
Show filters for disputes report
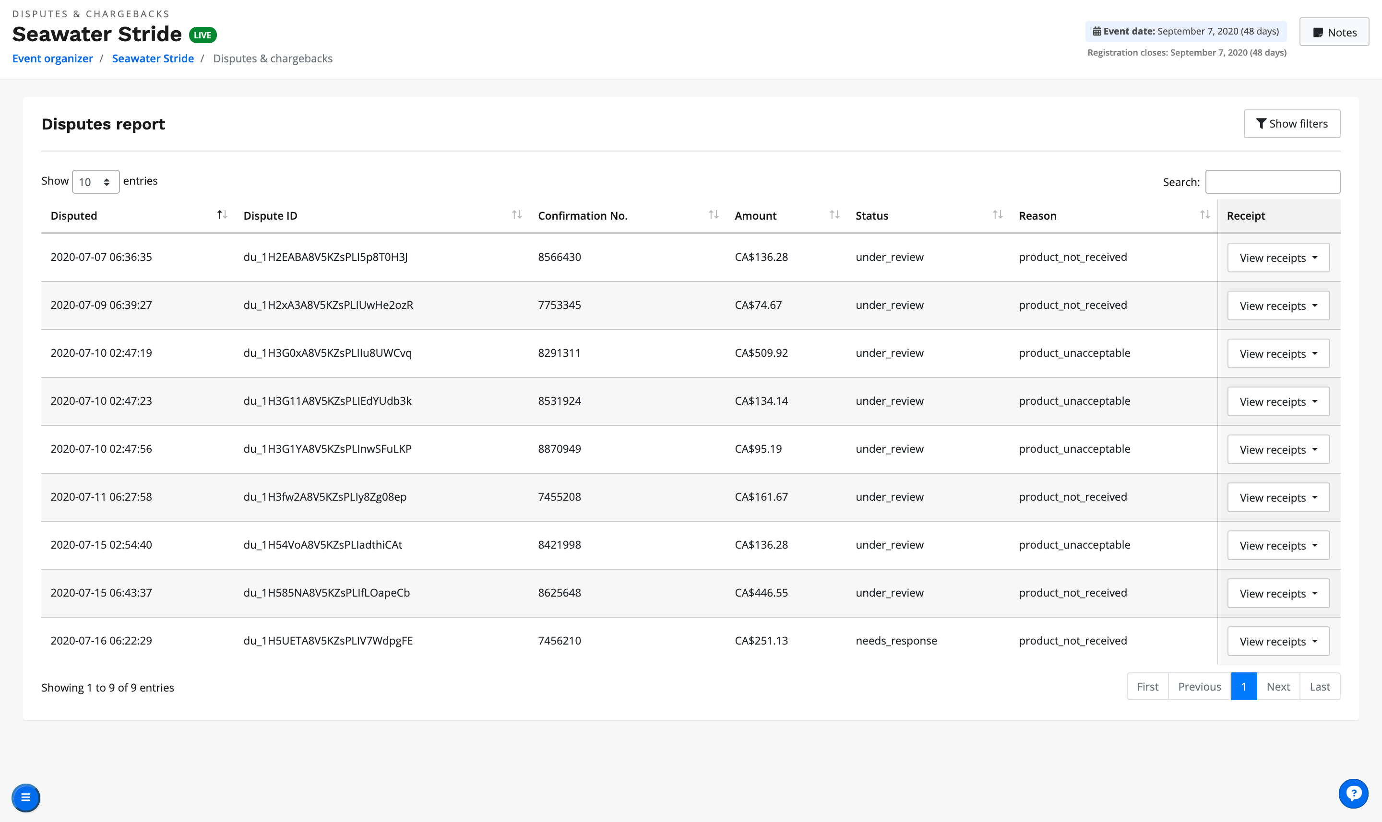[1292, 124]
